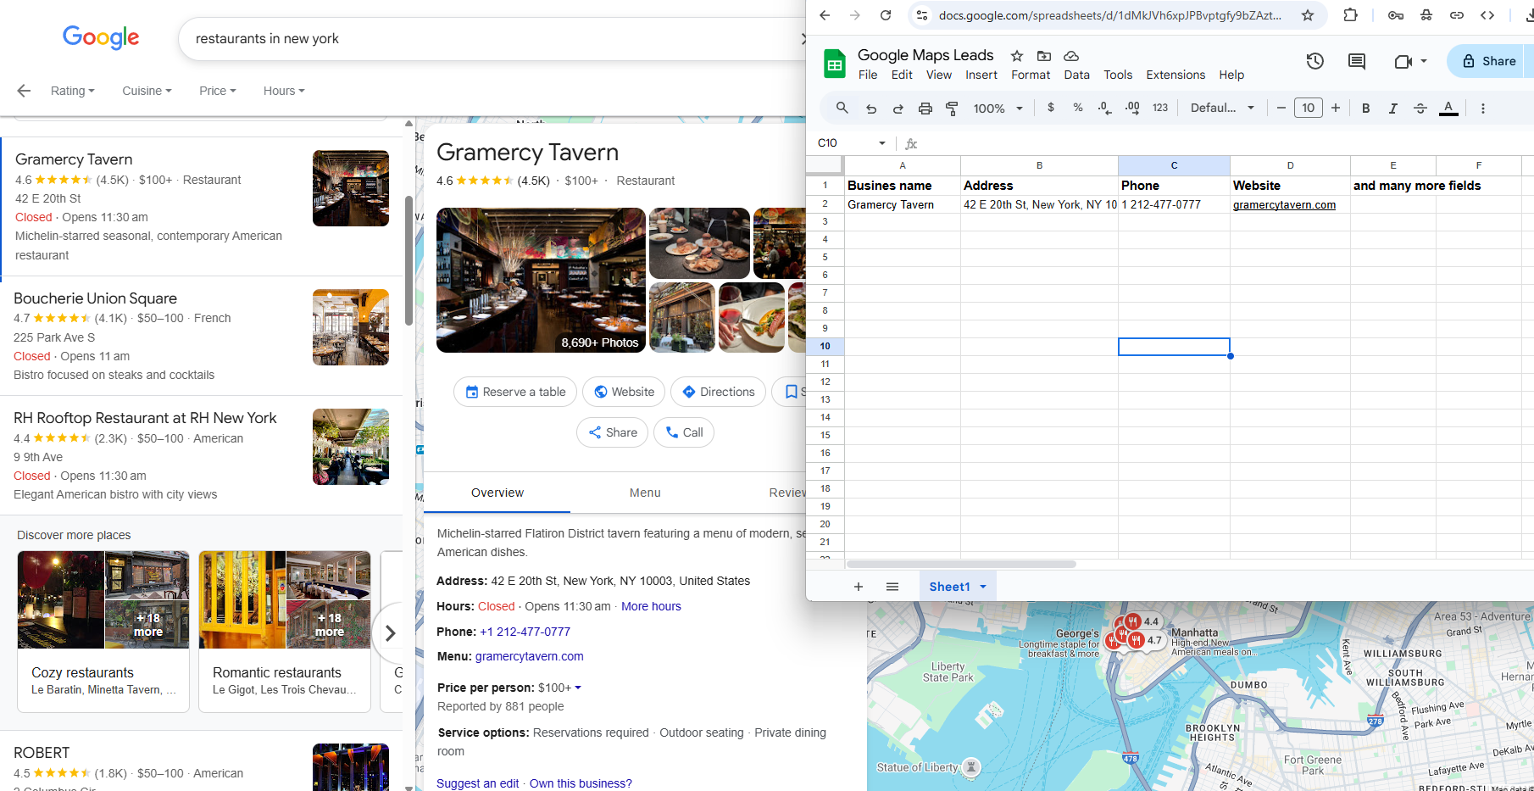Image resolution: width=1534 pixels, height=791 pixels.
Task: Toggle bold formatting
Action: (1366, 108)
